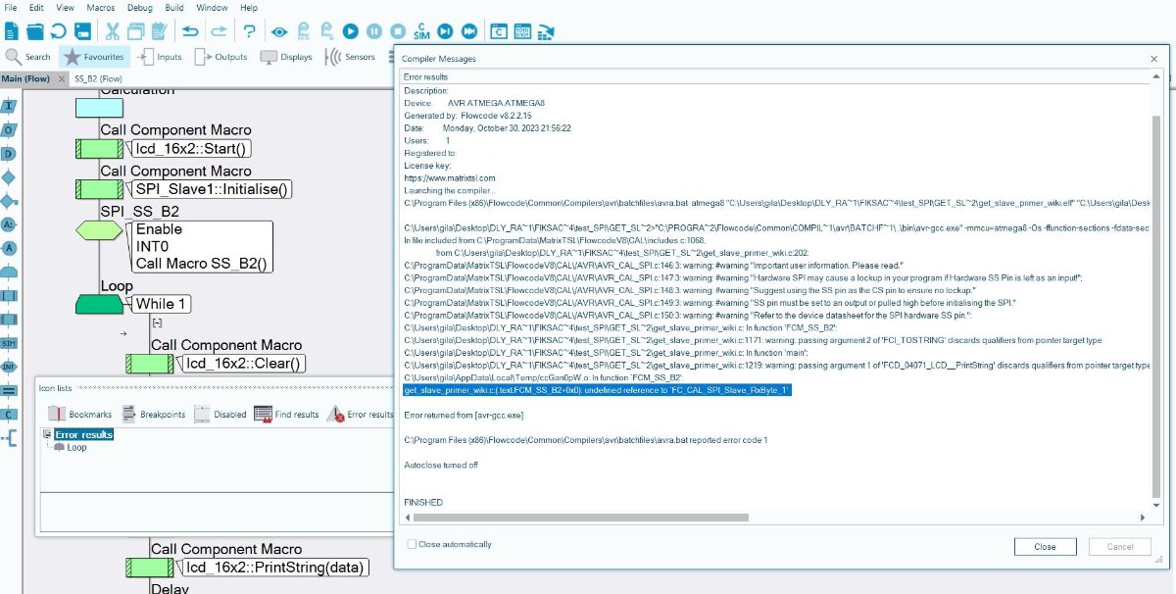The image size is (1176, 594).
Task: Open a project via folder icon
Action: point(35,31)
